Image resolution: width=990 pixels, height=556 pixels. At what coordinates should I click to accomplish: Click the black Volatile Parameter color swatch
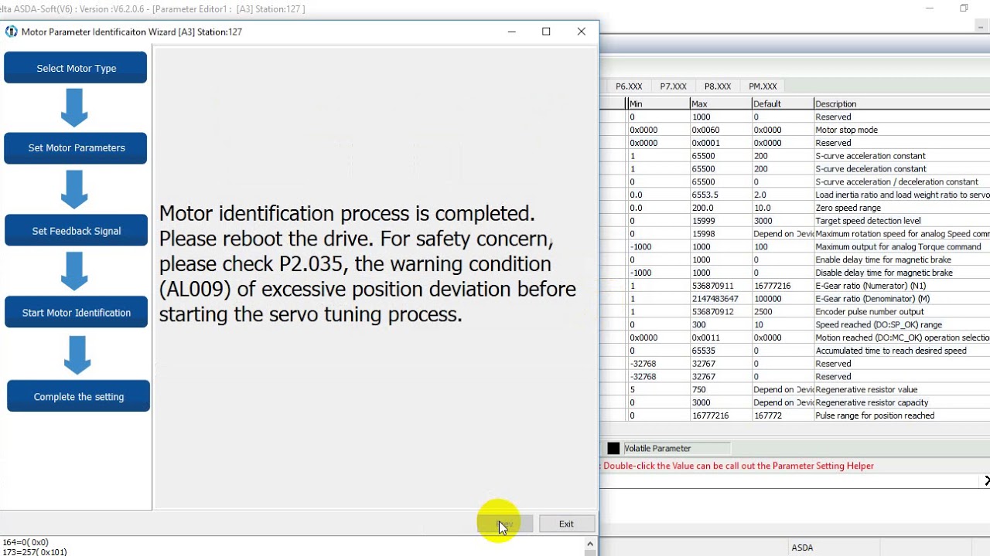point(613,448)
